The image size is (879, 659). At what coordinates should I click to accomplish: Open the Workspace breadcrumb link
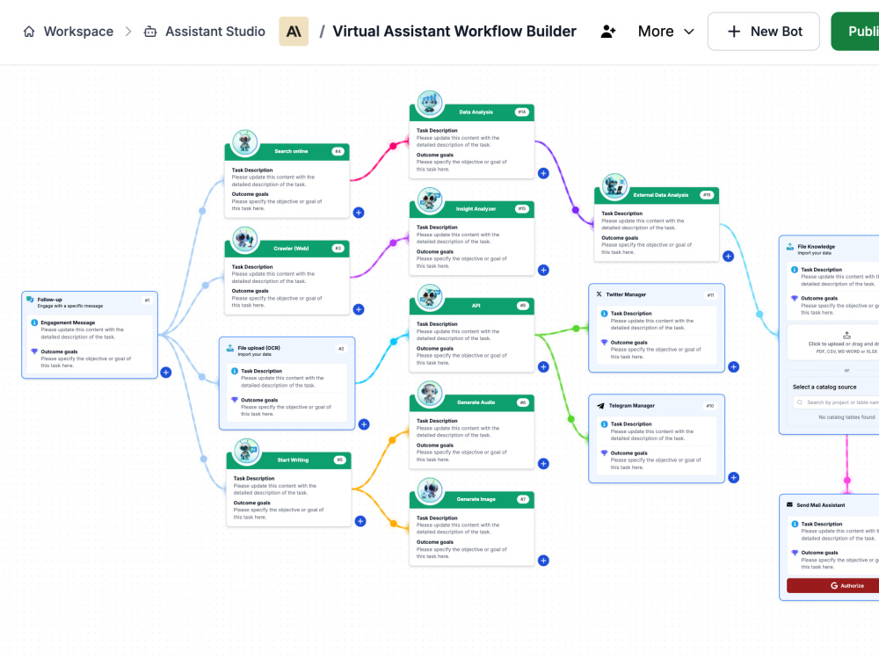click(78, 32)
